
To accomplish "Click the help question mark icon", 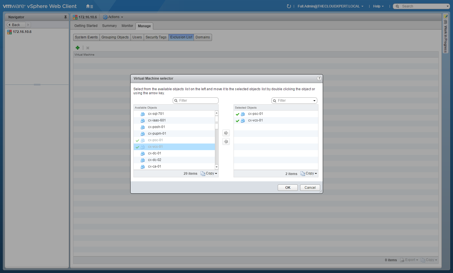I will pyautogui.click(x=319, y=78).
